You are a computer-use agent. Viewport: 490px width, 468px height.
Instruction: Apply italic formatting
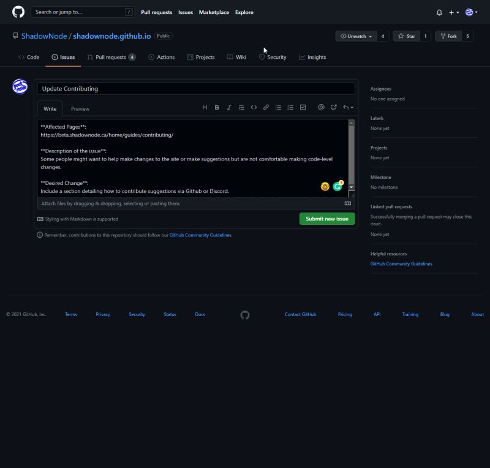pos(229,107)
